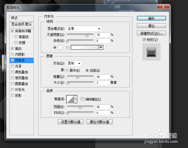Click the 抖动 value field

click(103, 113)
